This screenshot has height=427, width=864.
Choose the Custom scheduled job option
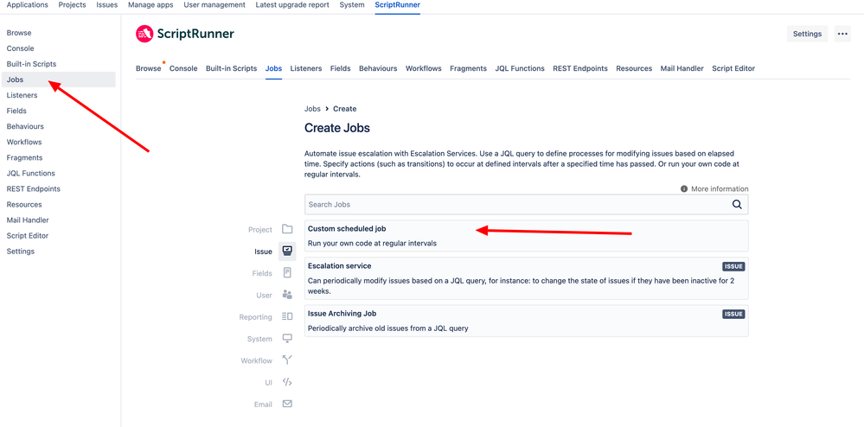[526, 236]
